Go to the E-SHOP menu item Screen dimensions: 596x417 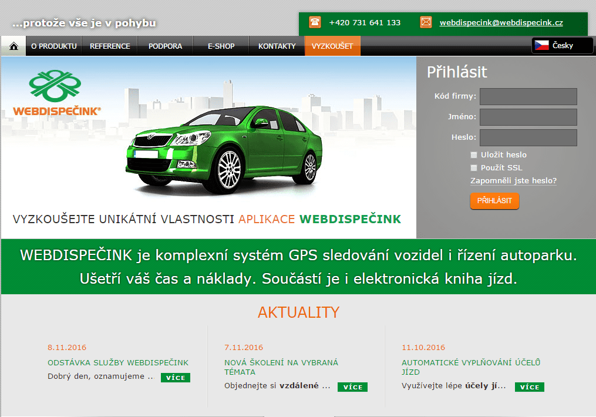[221, 46]
